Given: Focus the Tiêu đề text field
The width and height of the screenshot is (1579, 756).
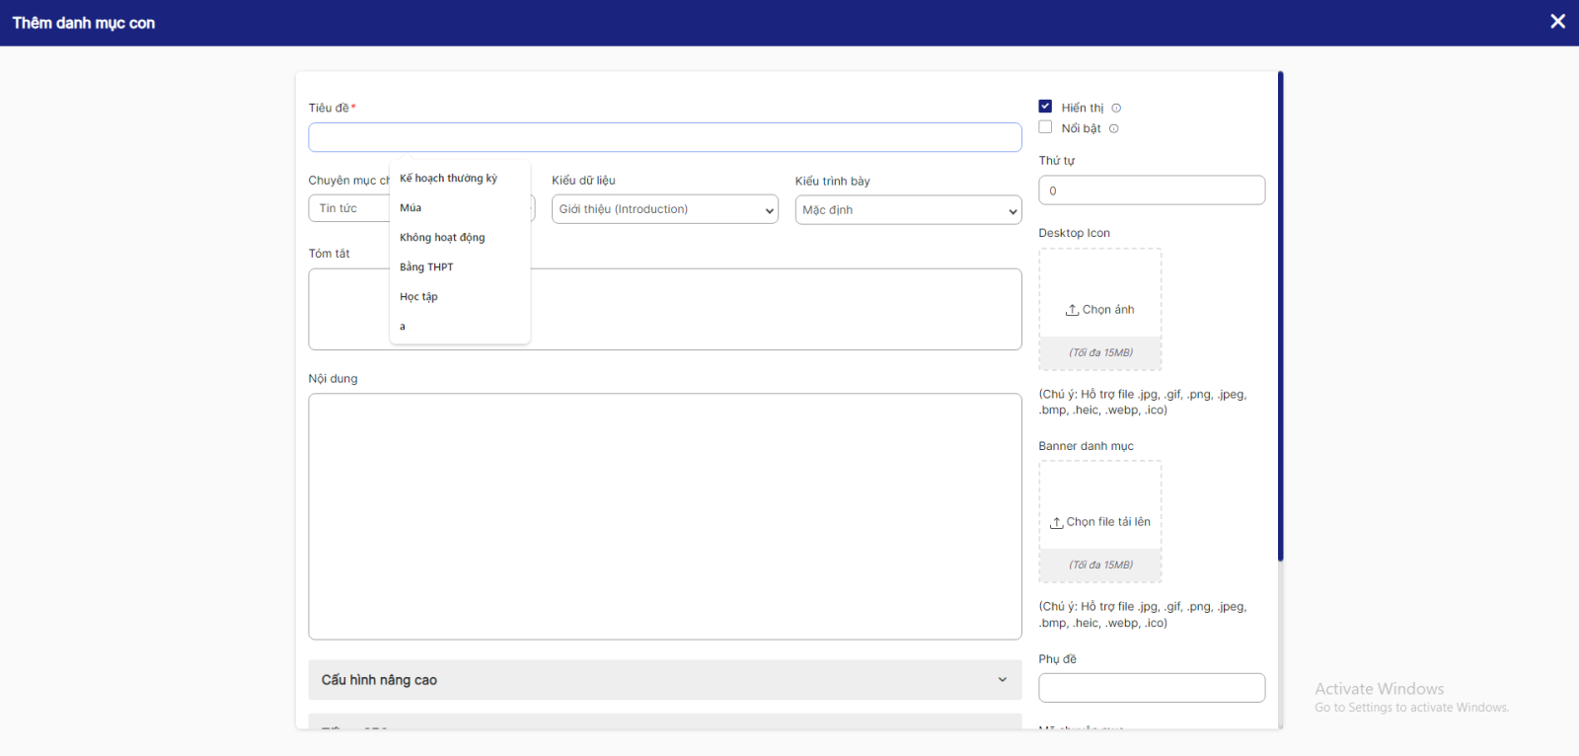Looking at the screenshot, I should click(664, 138).
